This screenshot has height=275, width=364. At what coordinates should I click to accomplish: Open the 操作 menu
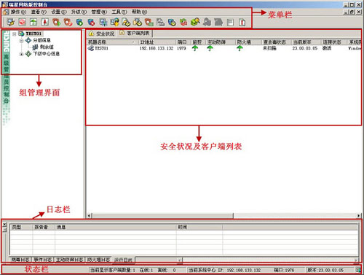tap(18, 12)
